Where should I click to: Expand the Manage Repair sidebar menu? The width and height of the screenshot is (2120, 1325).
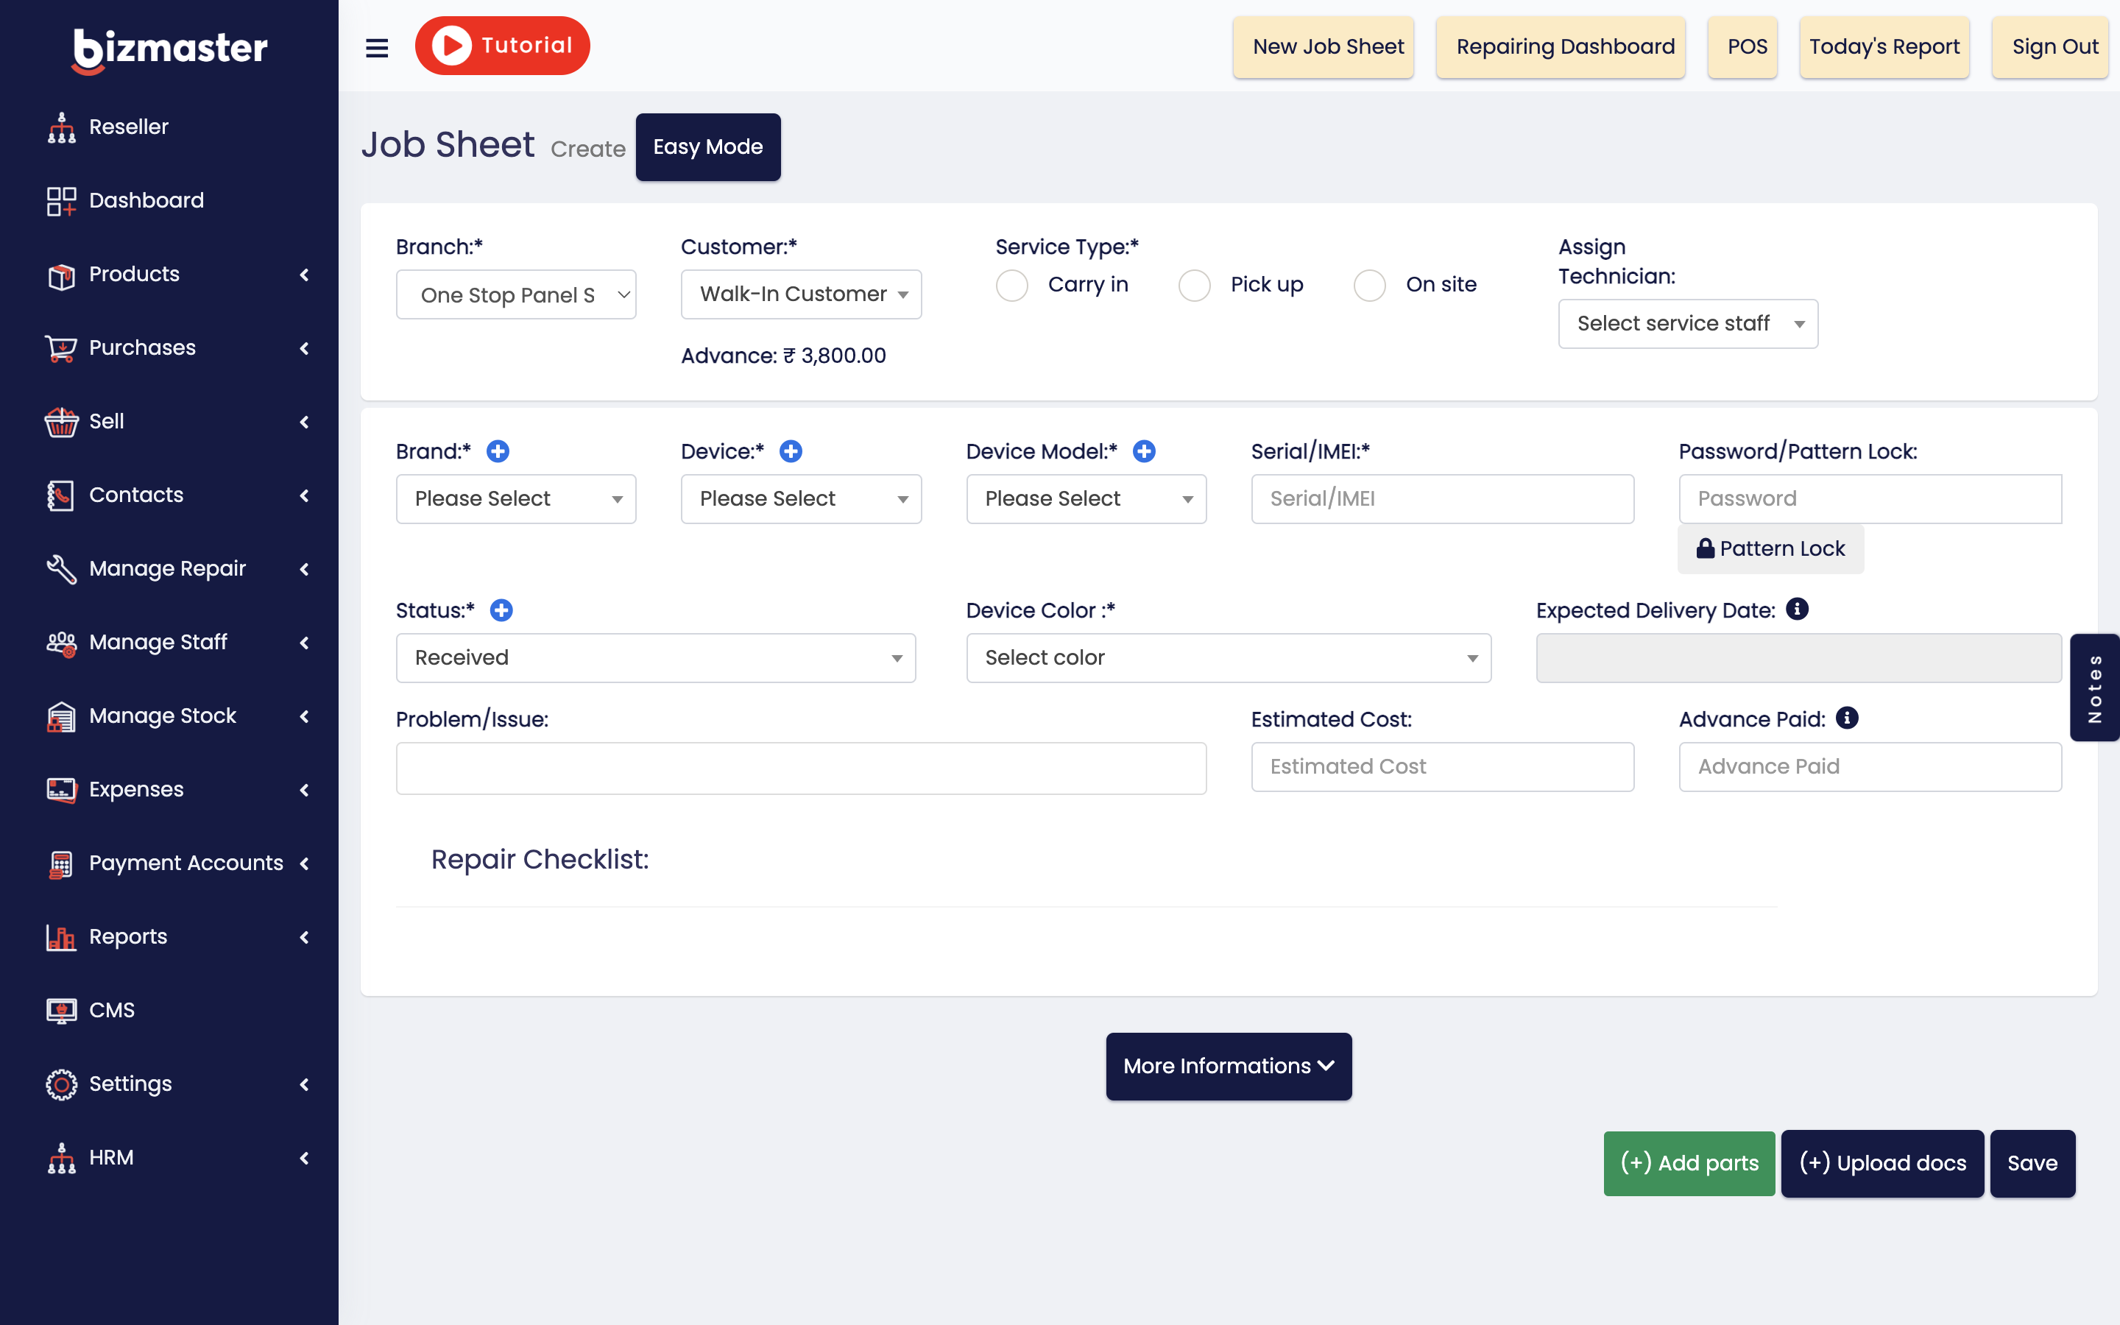click(304, 569)
